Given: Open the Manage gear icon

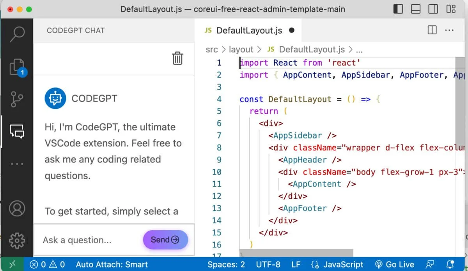Looking at the screenshot, I should pyautogui.click(x=17, y=240).
